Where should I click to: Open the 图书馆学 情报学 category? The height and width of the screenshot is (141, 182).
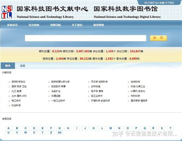click(x=139, y=101)
